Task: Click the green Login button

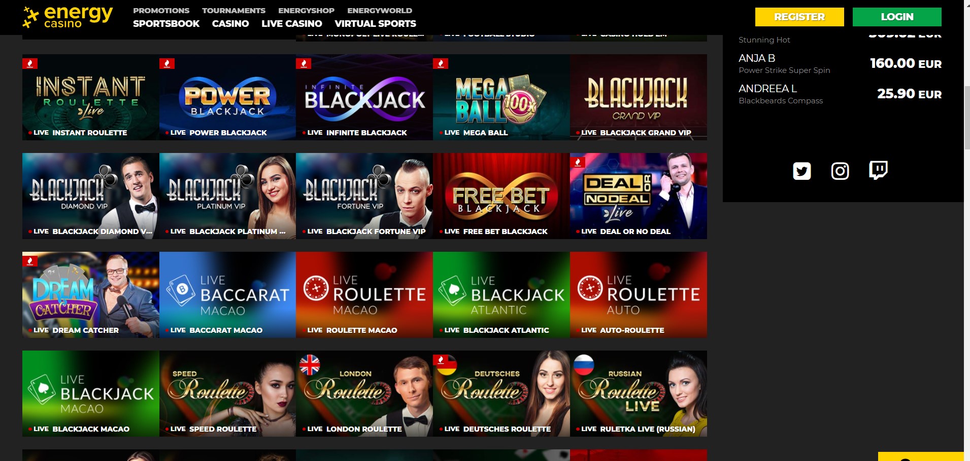Action: pos(897,17)
